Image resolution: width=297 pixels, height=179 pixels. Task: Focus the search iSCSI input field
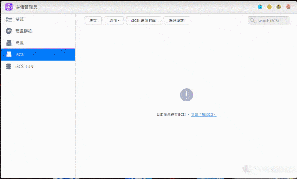pos(268,20)
